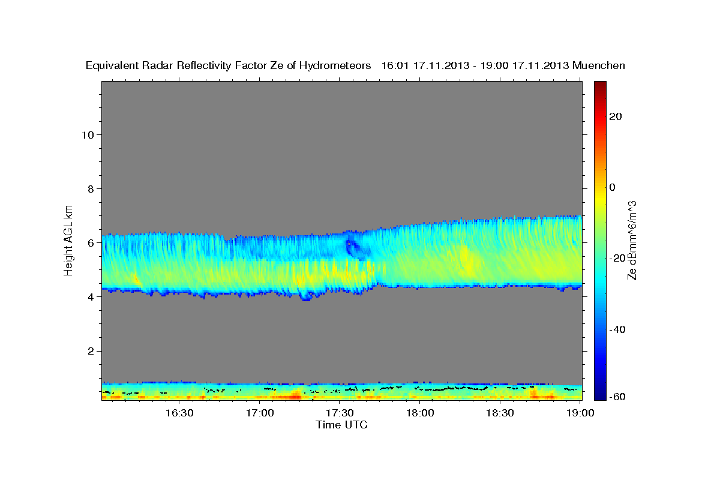Screen dimensions: 720x480
Task: Click the 18:00 time tick label
Action: pos(420,413)
